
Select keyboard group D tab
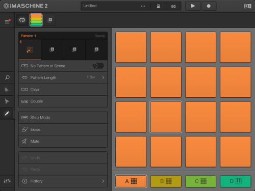click(x=236, y=181)
